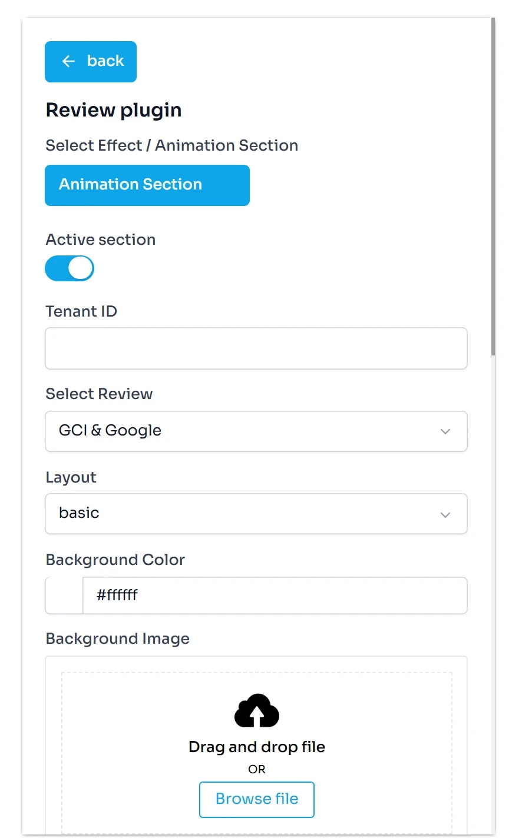Click the Review plugin heading
509x838 pixels.
point(114,110)
